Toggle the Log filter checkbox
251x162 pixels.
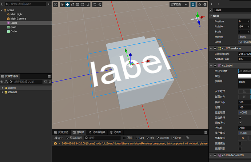tap(137, 138)
